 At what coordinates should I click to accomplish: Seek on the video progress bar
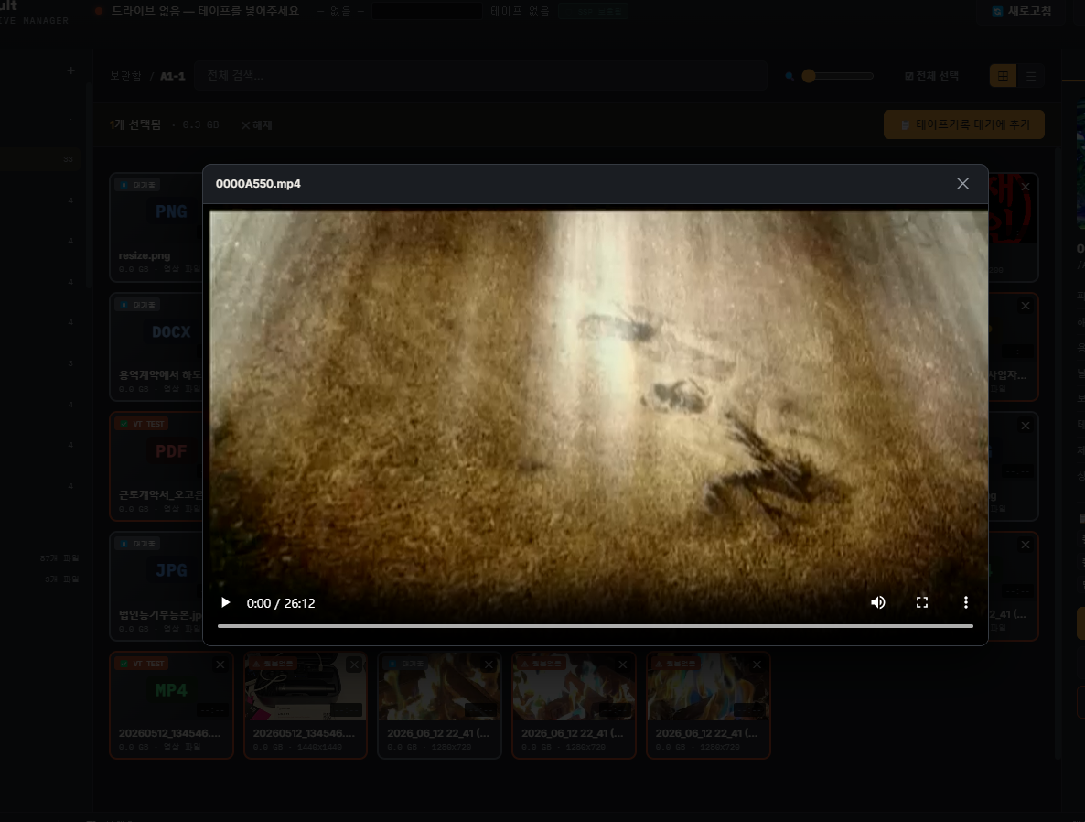pyautogui.click(x=595, y=626)
